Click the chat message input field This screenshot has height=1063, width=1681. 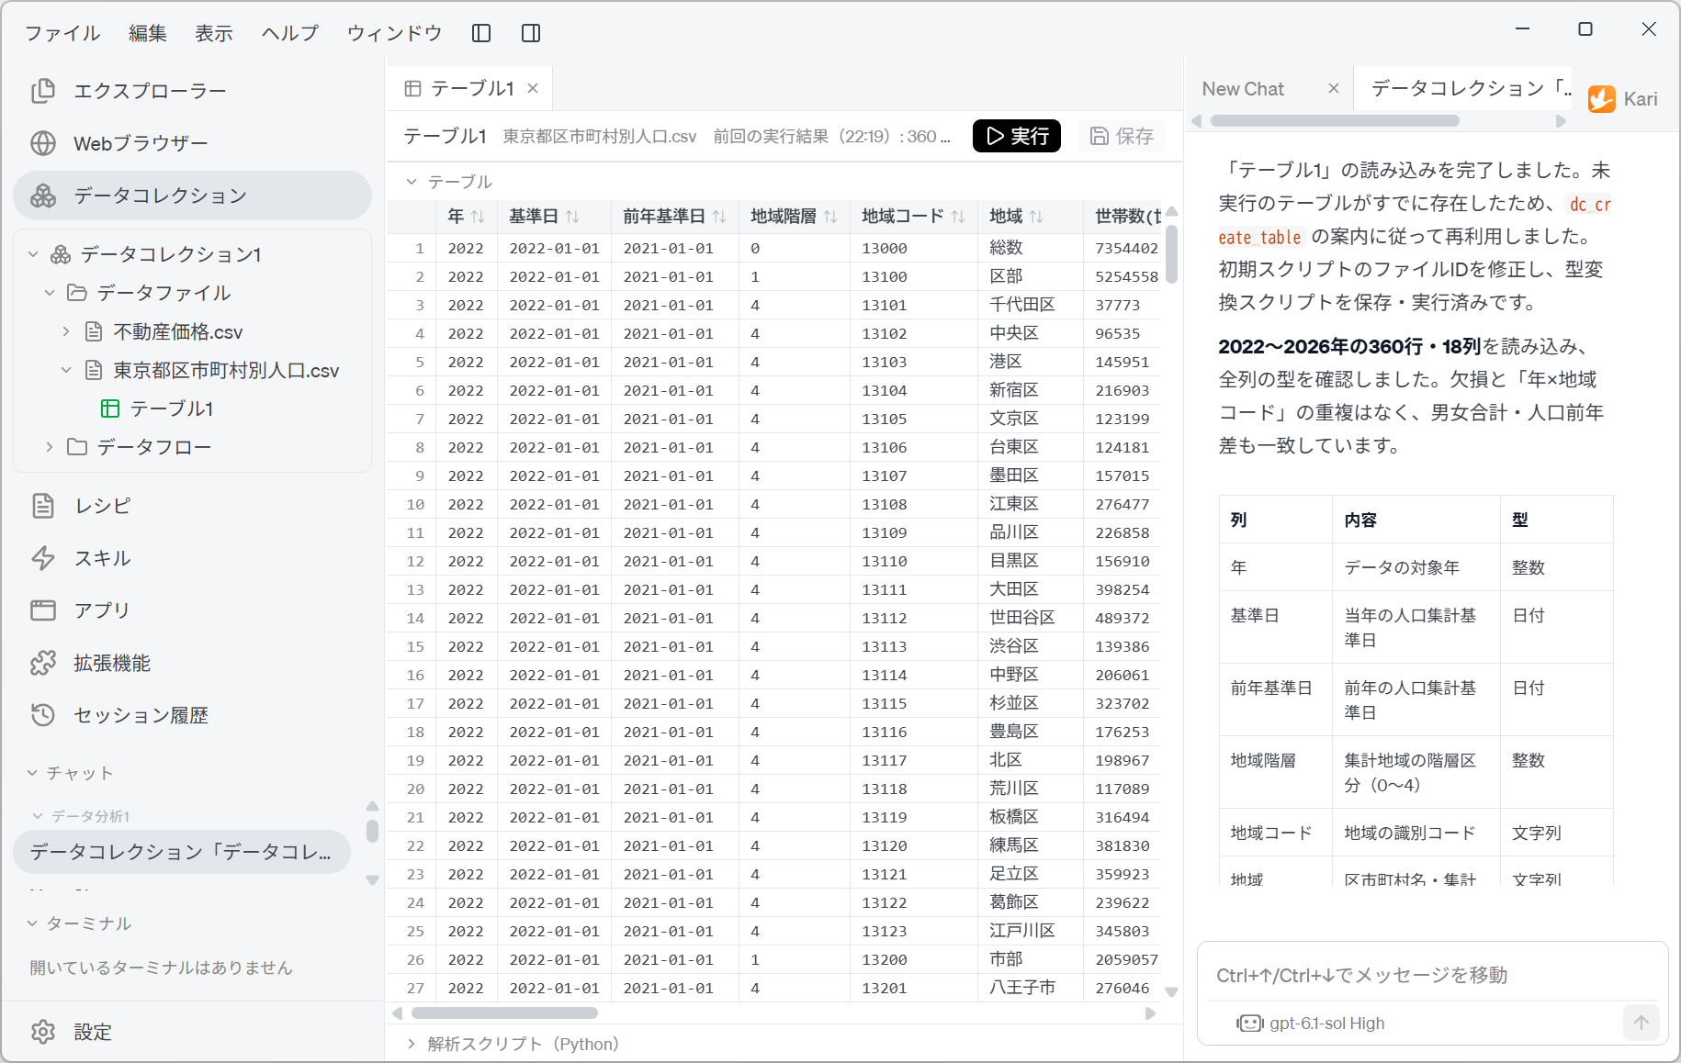pos(1432,975)
